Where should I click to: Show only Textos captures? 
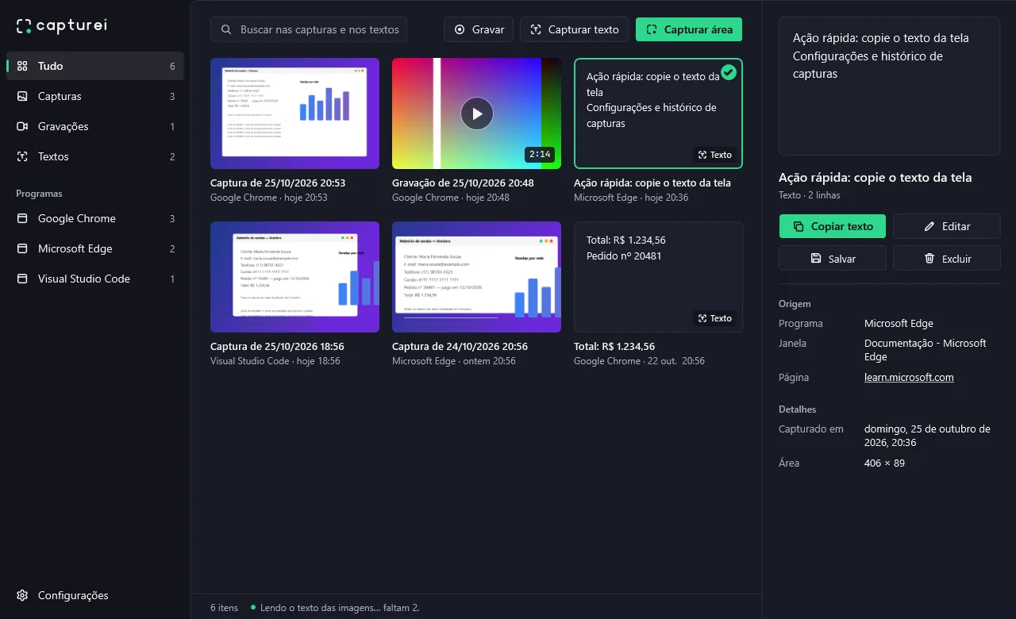click(x=95, y=156)
